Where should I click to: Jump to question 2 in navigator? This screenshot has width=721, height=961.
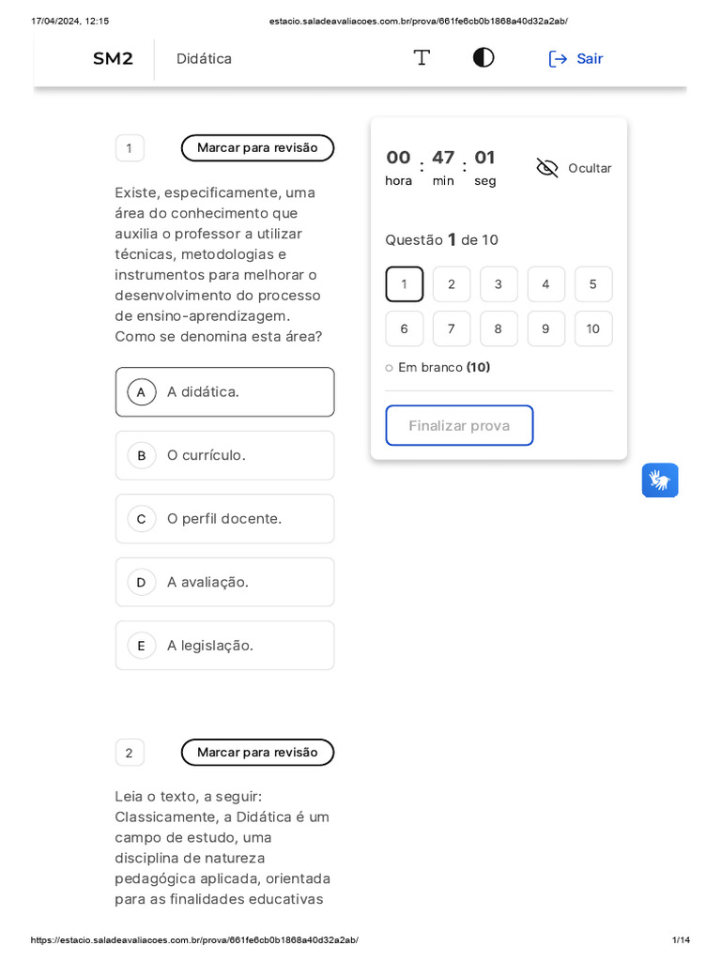click(452, 284)
